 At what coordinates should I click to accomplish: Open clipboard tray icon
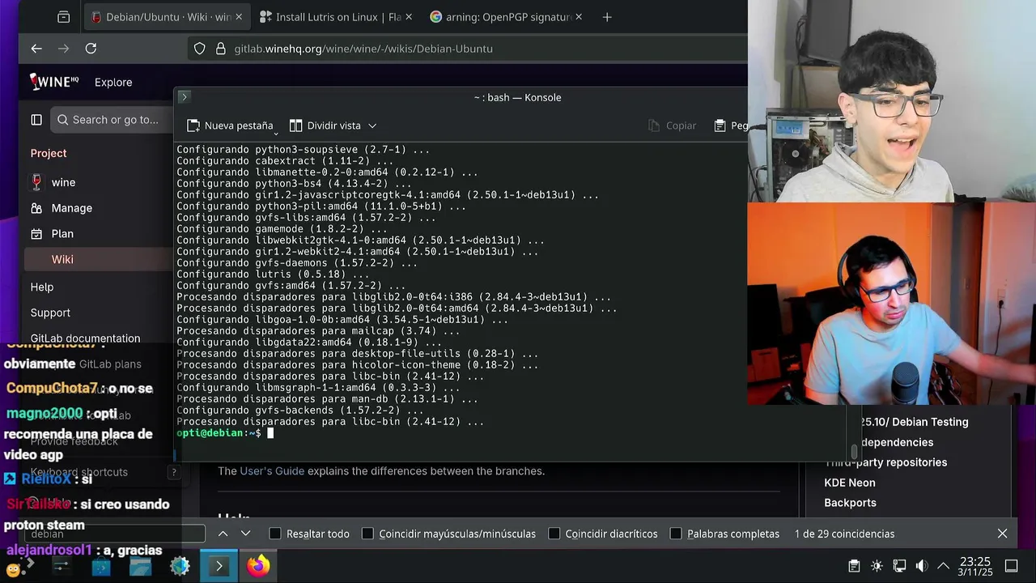point(854,566)
